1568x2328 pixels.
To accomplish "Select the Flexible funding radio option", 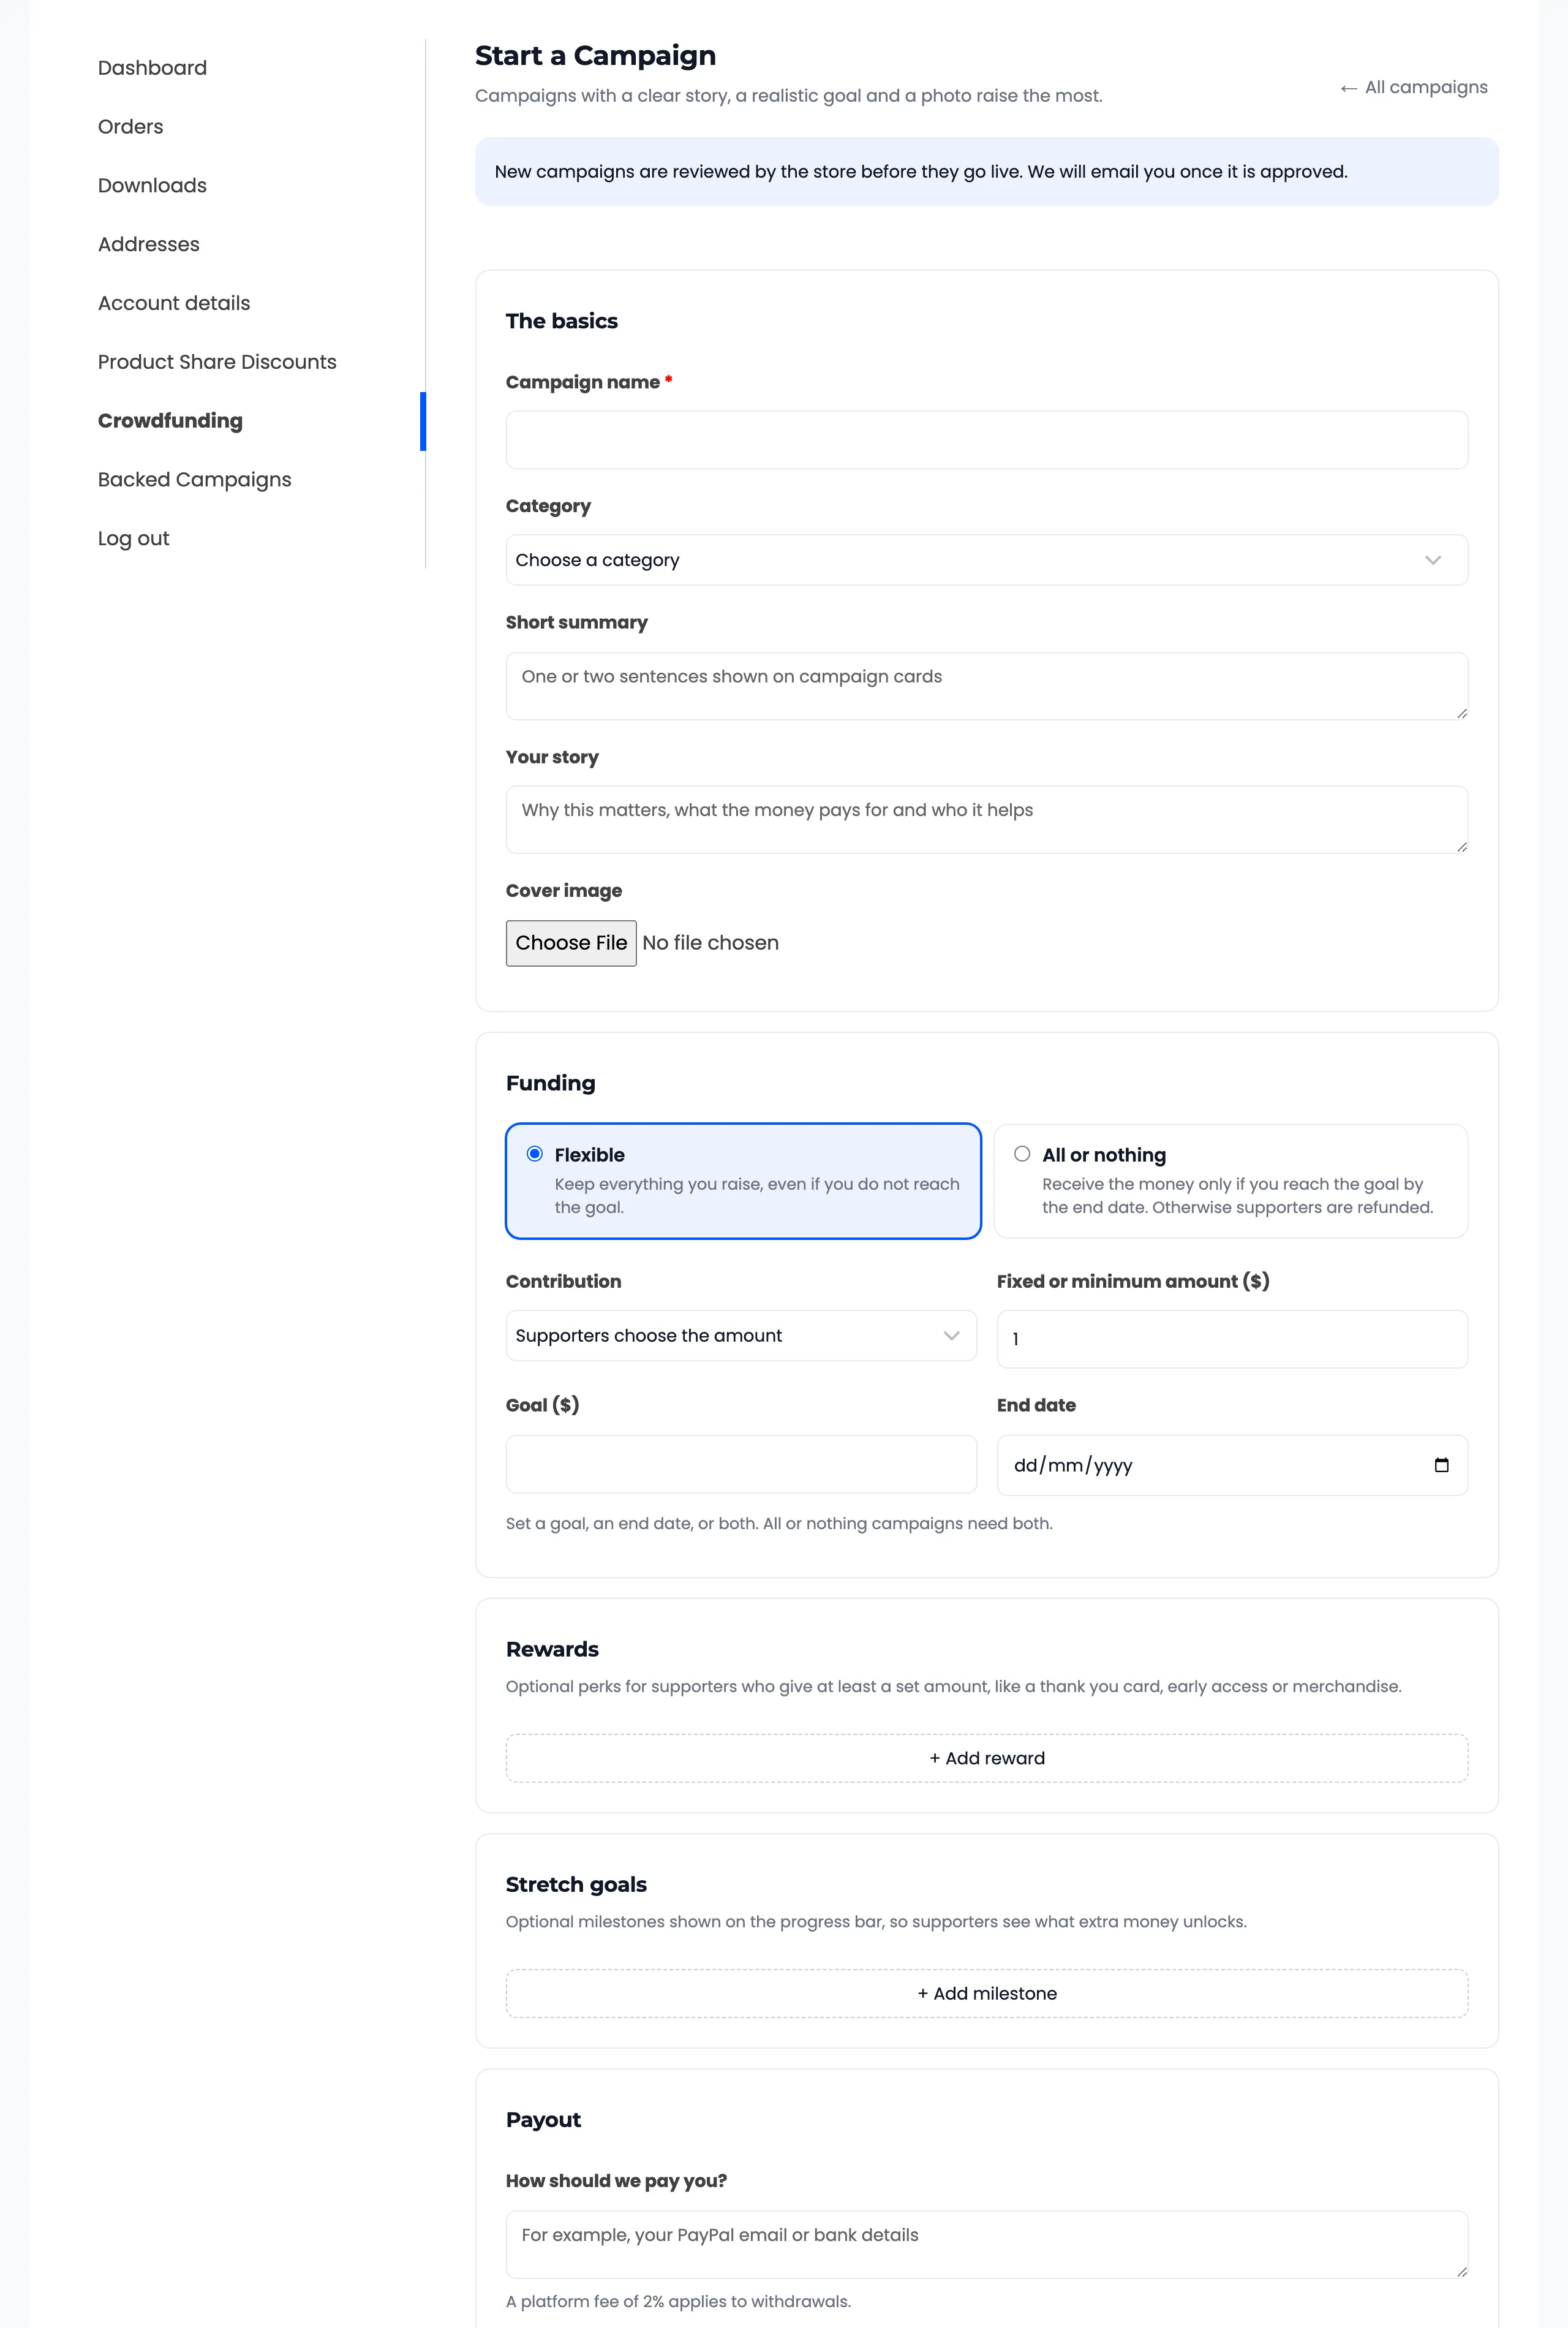I will pos(535,1154).
